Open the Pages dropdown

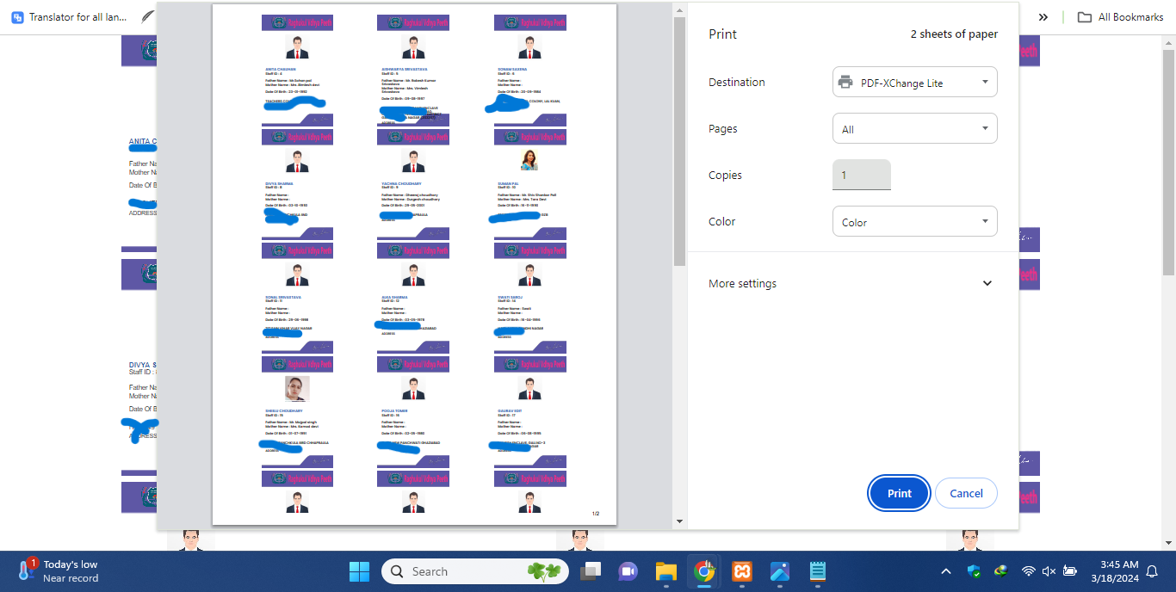pos(914,129)
